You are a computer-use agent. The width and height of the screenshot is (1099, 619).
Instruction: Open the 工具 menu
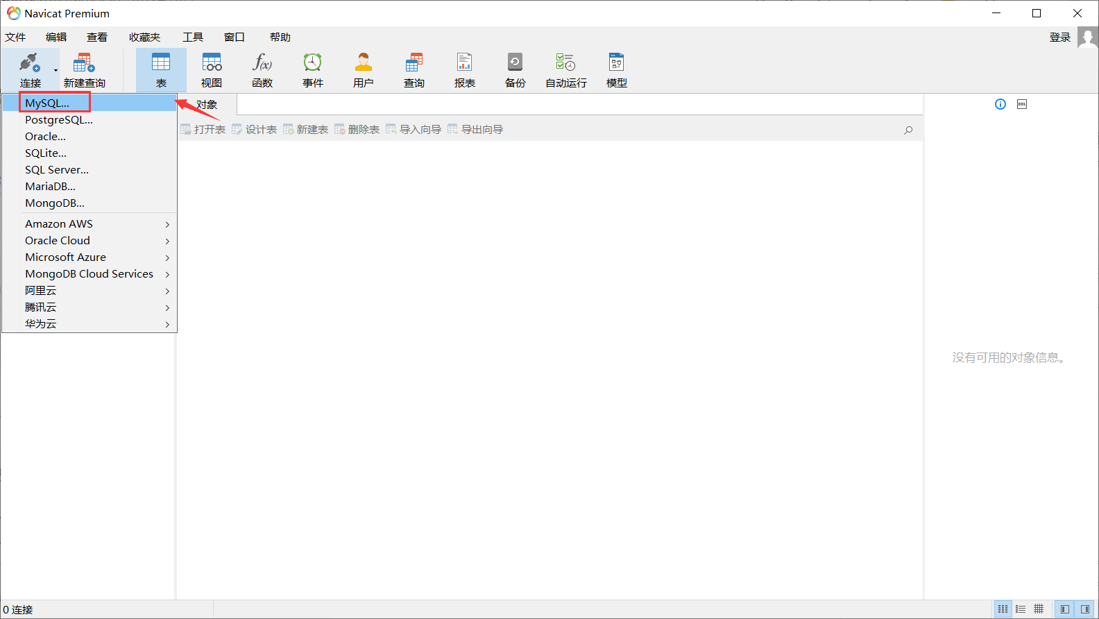pos(193,37)
